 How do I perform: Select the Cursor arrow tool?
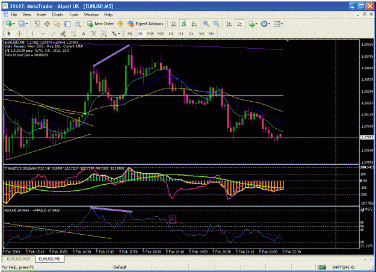(x=9, y=34)
